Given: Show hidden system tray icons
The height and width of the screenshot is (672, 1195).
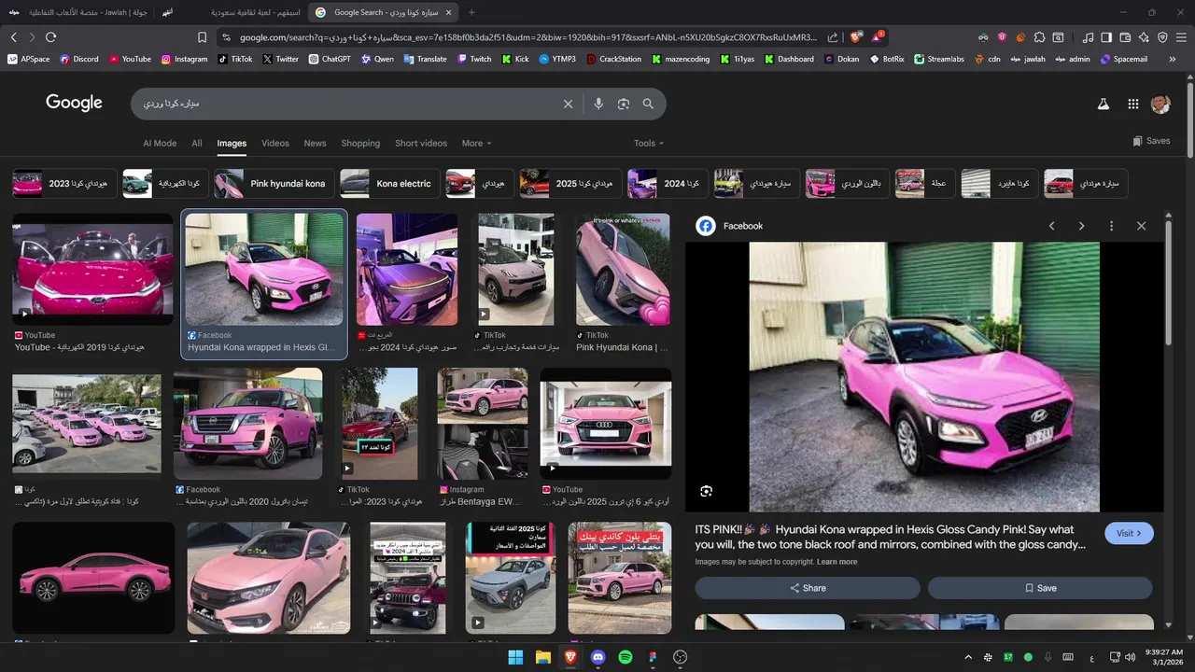Looking at the screenshot, I should click(967, 657).
